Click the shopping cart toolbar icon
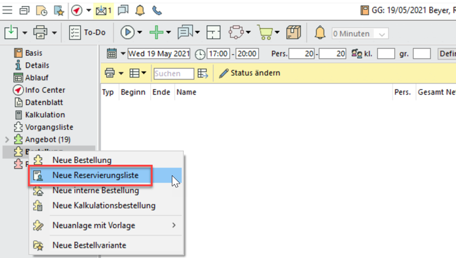Viewport: 456px width, 258px height. click(x=264, y=33)
